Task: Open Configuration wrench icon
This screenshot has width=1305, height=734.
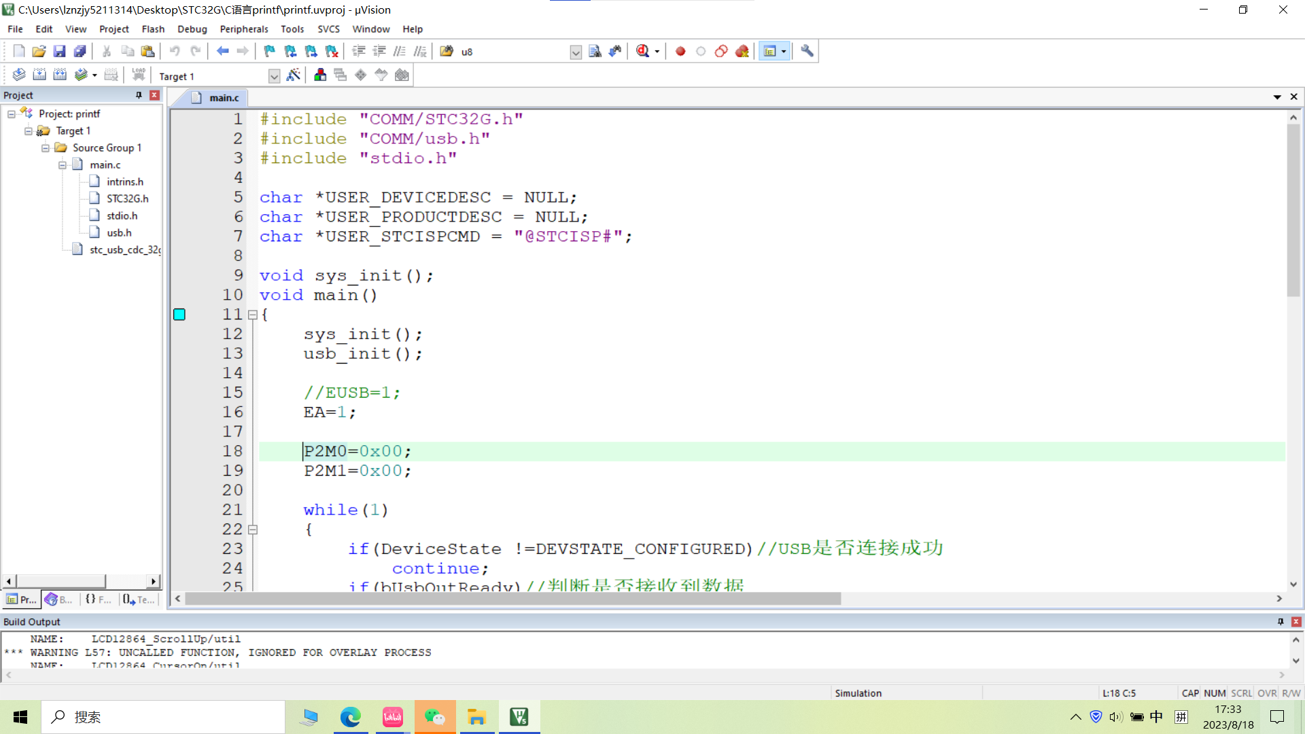Action: [x=807, y=51]
